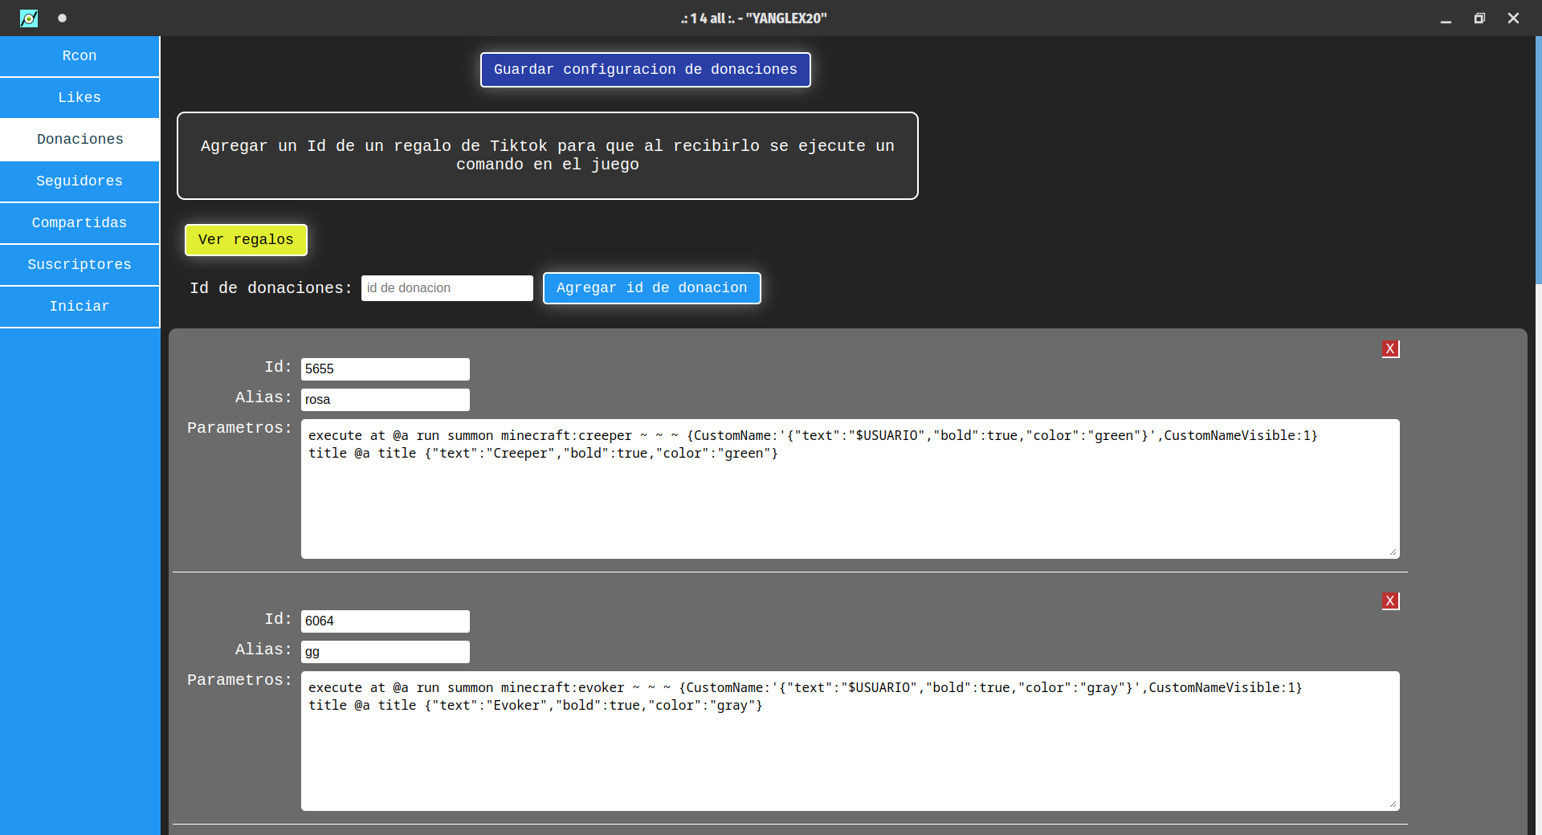
Task: Focus the id de donacion input field
Action: click(x=447, y=288)
